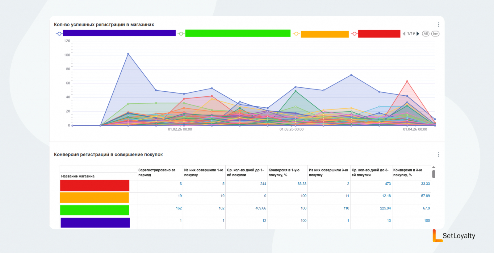The height and width of the screenshot is (253, 494).
Task: Click the SetLoyalty logo
Action: (454, 236)
